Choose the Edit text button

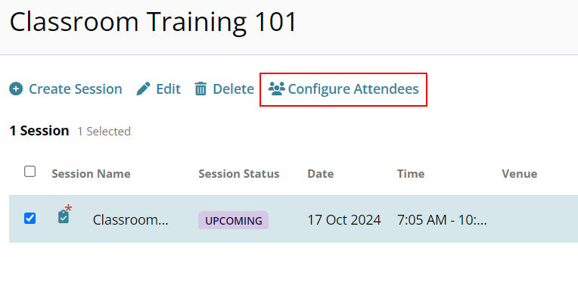click(169, 88)
